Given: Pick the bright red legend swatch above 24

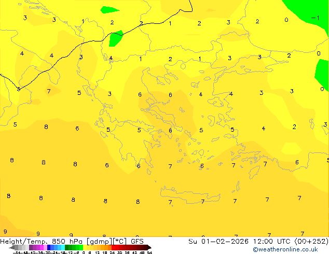Looking at the screenshot, I should point(113,247).
